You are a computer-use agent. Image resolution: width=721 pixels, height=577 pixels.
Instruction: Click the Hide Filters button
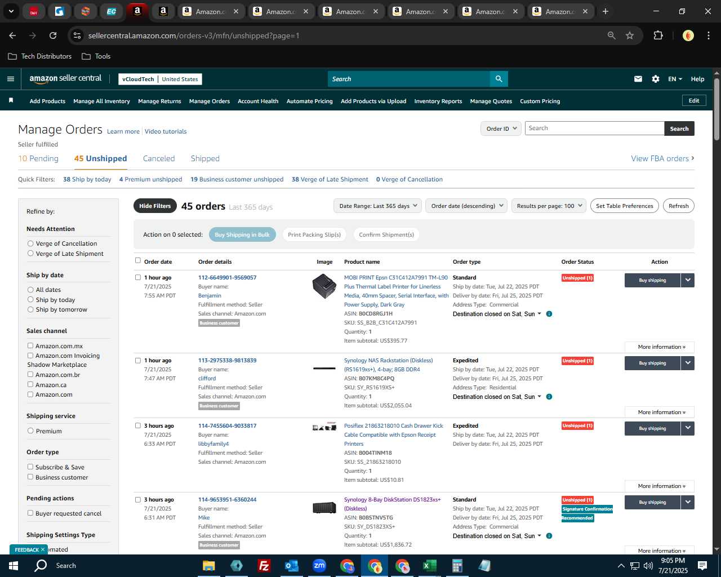click(155, 206)
